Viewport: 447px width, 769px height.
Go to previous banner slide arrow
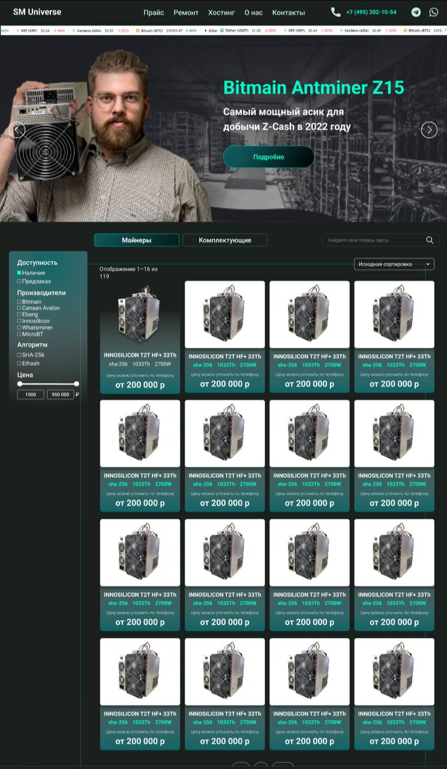17,130
